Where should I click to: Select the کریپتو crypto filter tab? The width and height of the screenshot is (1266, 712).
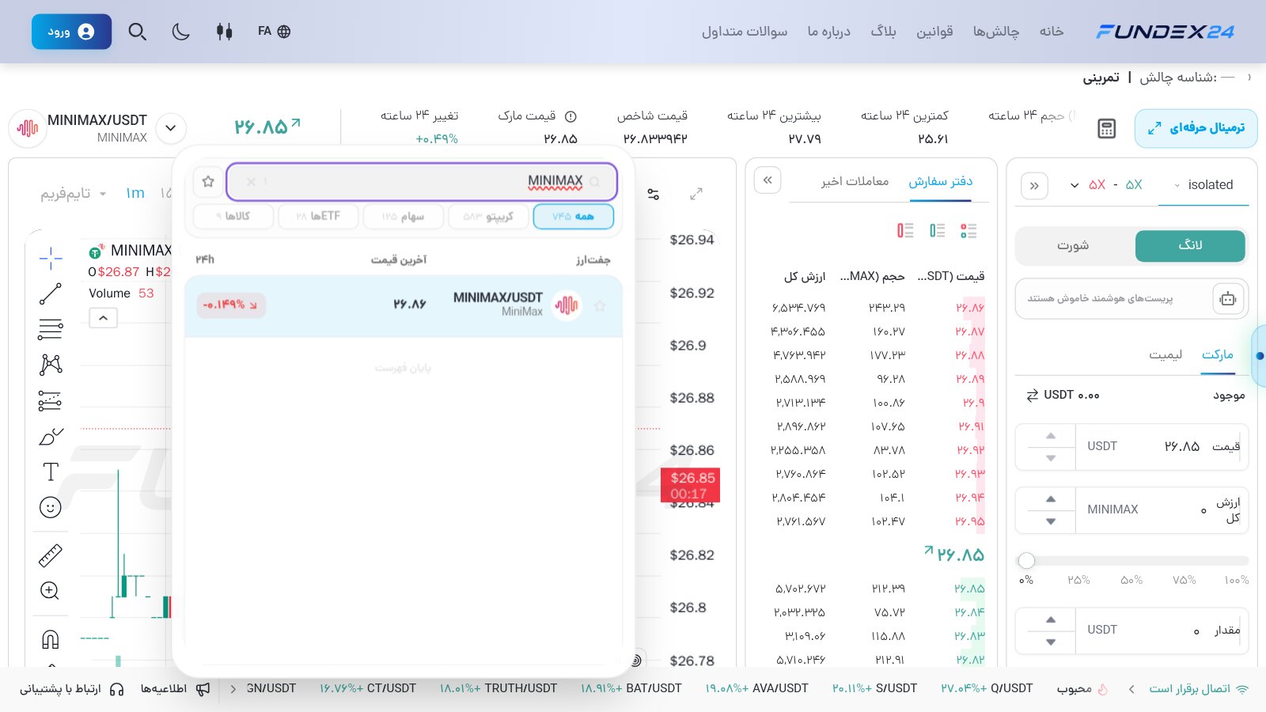point(488,217)
